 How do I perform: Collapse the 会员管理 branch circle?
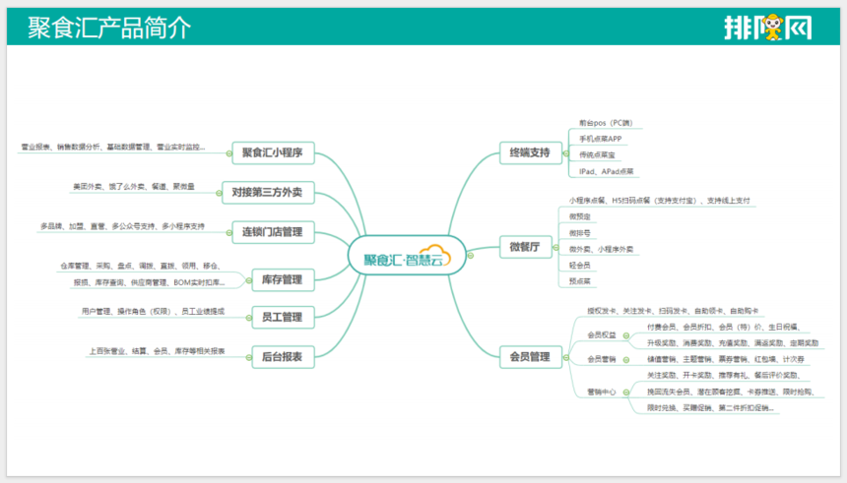(x=566, y=357)
